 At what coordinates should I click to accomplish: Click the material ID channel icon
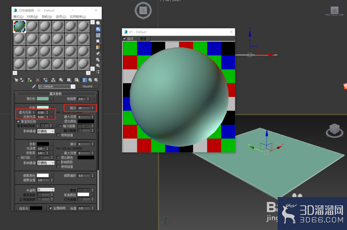pyautogui.click(x=69, y=80)
